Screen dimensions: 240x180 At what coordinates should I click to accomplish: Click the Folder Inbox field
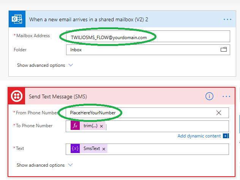click(x=148, y=50)
